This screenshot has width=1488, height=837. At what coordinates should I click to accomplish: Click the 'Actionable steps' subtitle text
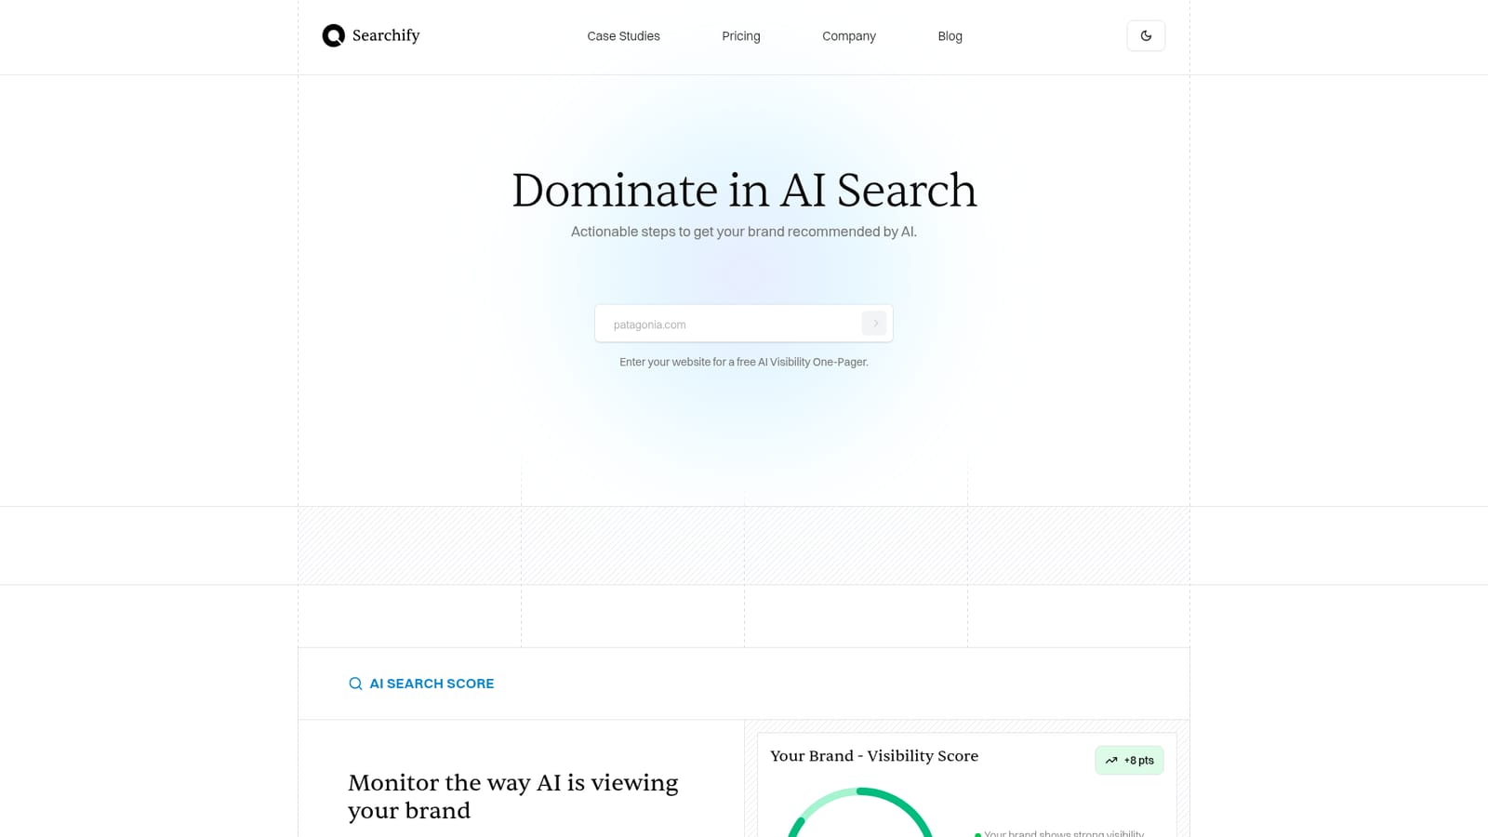[744, 232]
